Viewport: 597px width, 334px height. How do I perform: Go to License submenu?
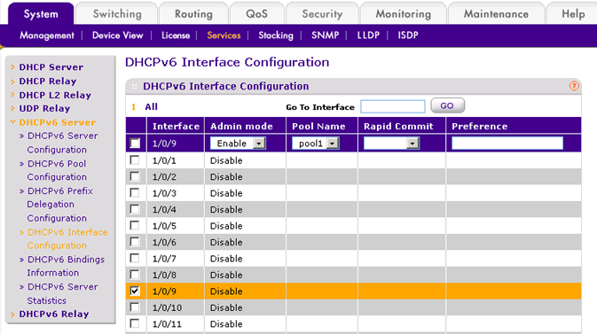click(176, 35)
